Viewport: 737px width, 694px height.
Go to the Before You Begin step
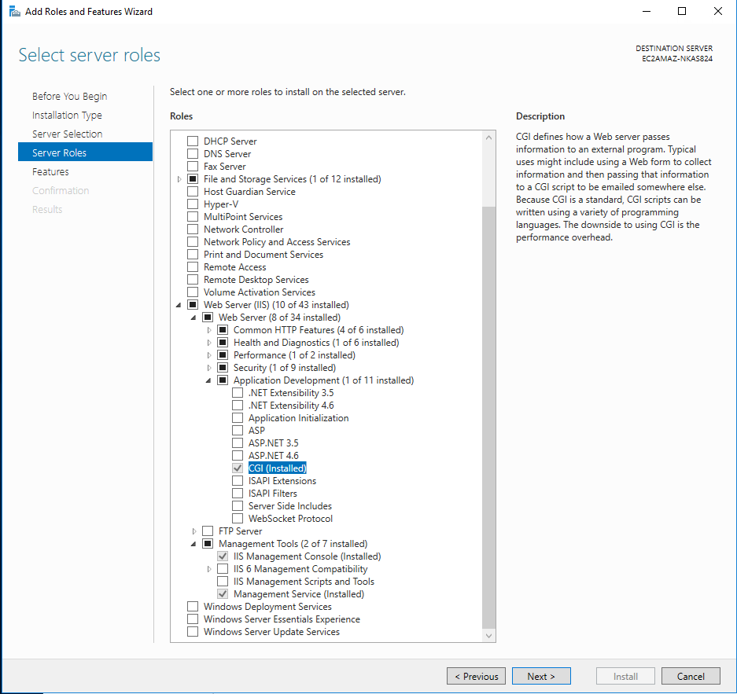[69, 96]
